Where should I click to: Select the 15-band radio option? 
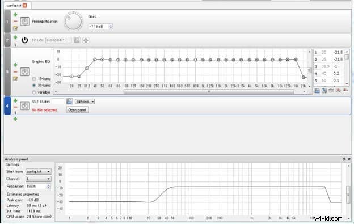[x=34, y=79]
